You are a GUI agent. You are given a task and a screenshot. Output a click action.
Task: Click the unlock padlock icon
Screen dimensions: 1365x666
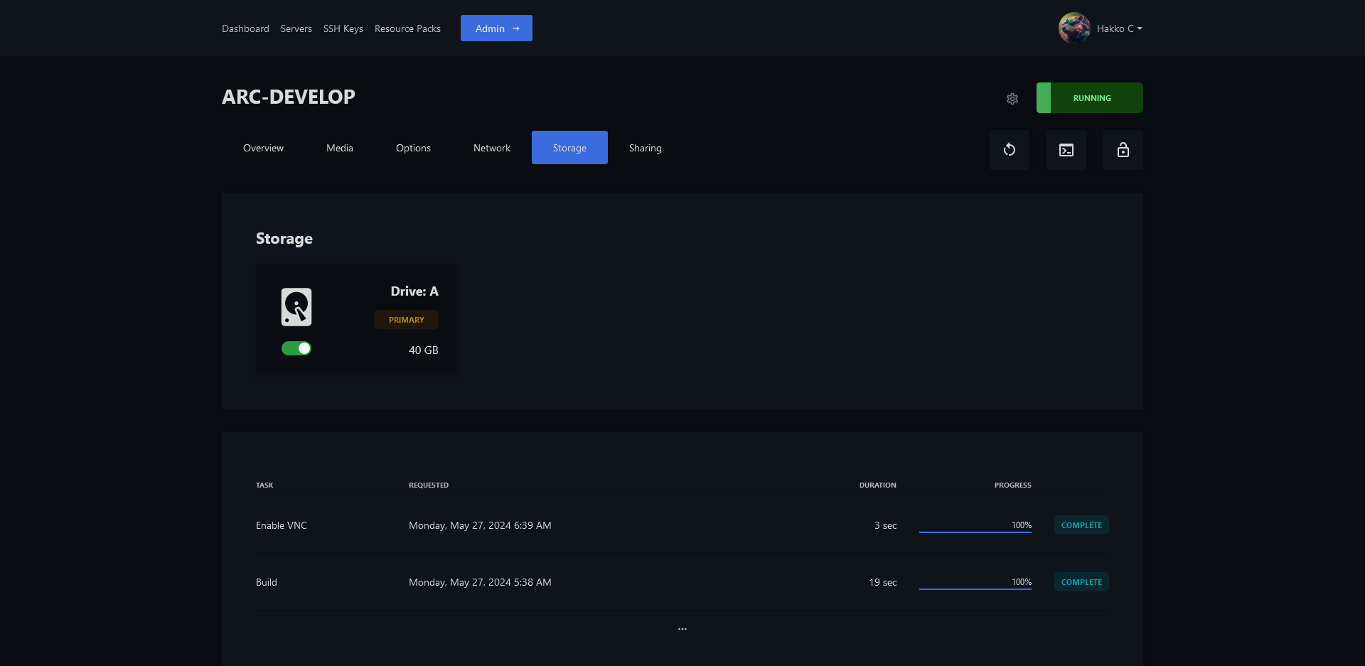pos(1123,150)
